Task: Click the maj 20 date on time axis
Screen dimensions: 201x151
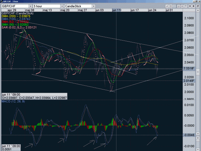Action: 65,10
